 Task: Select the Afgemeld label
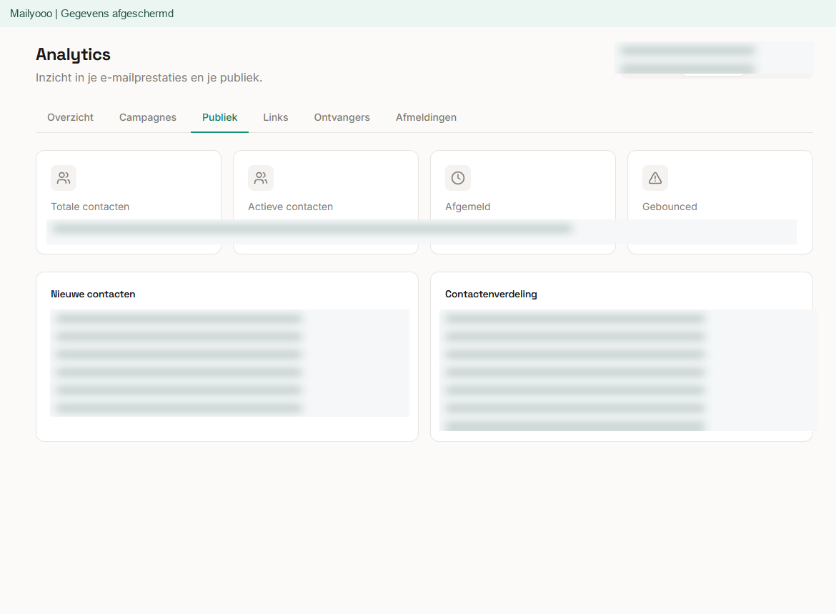(x=467, y=207)
